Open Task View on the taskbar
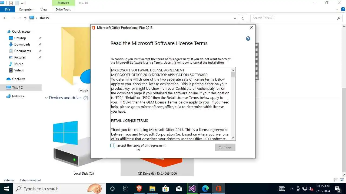 [125, 189]
